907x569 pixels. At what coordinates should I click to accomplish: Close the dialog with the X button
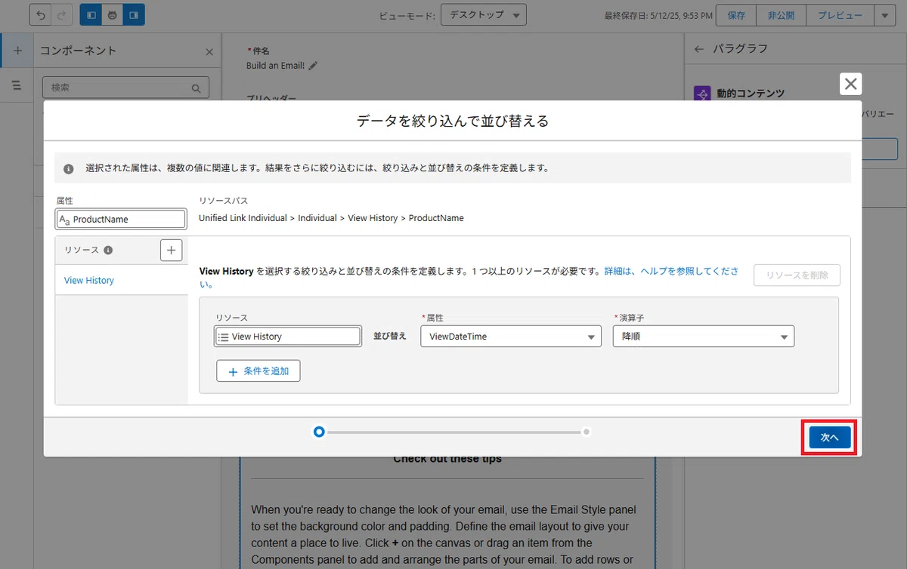click(851, 84)
